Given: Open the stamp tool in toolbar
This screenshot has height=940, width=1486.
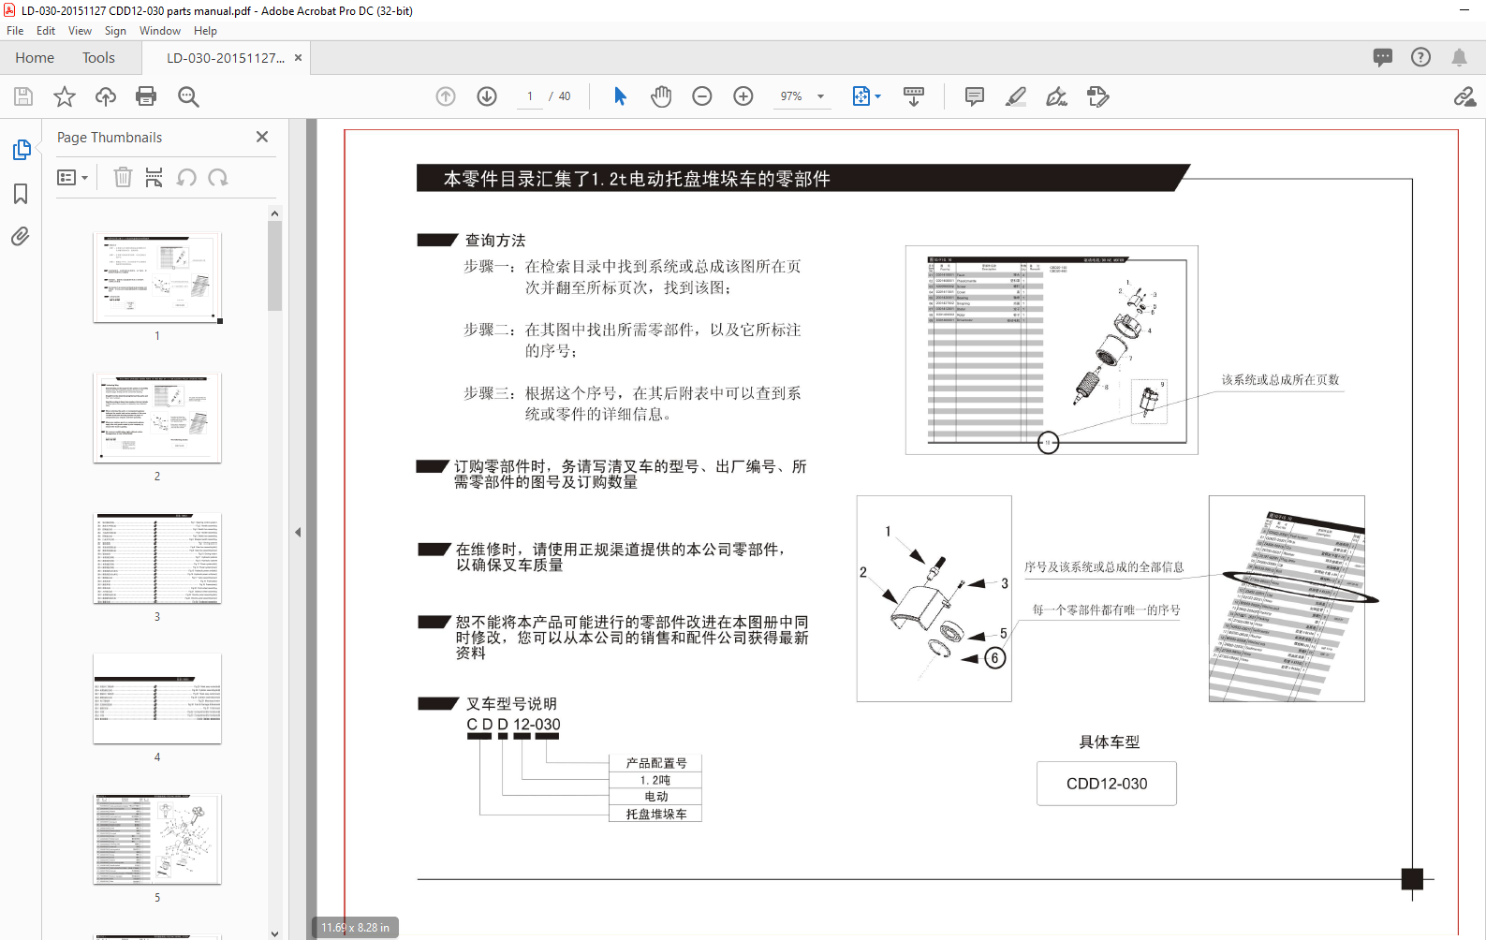Looking at the screenshot, I should pyautogui.click(x=1098, y=96).
